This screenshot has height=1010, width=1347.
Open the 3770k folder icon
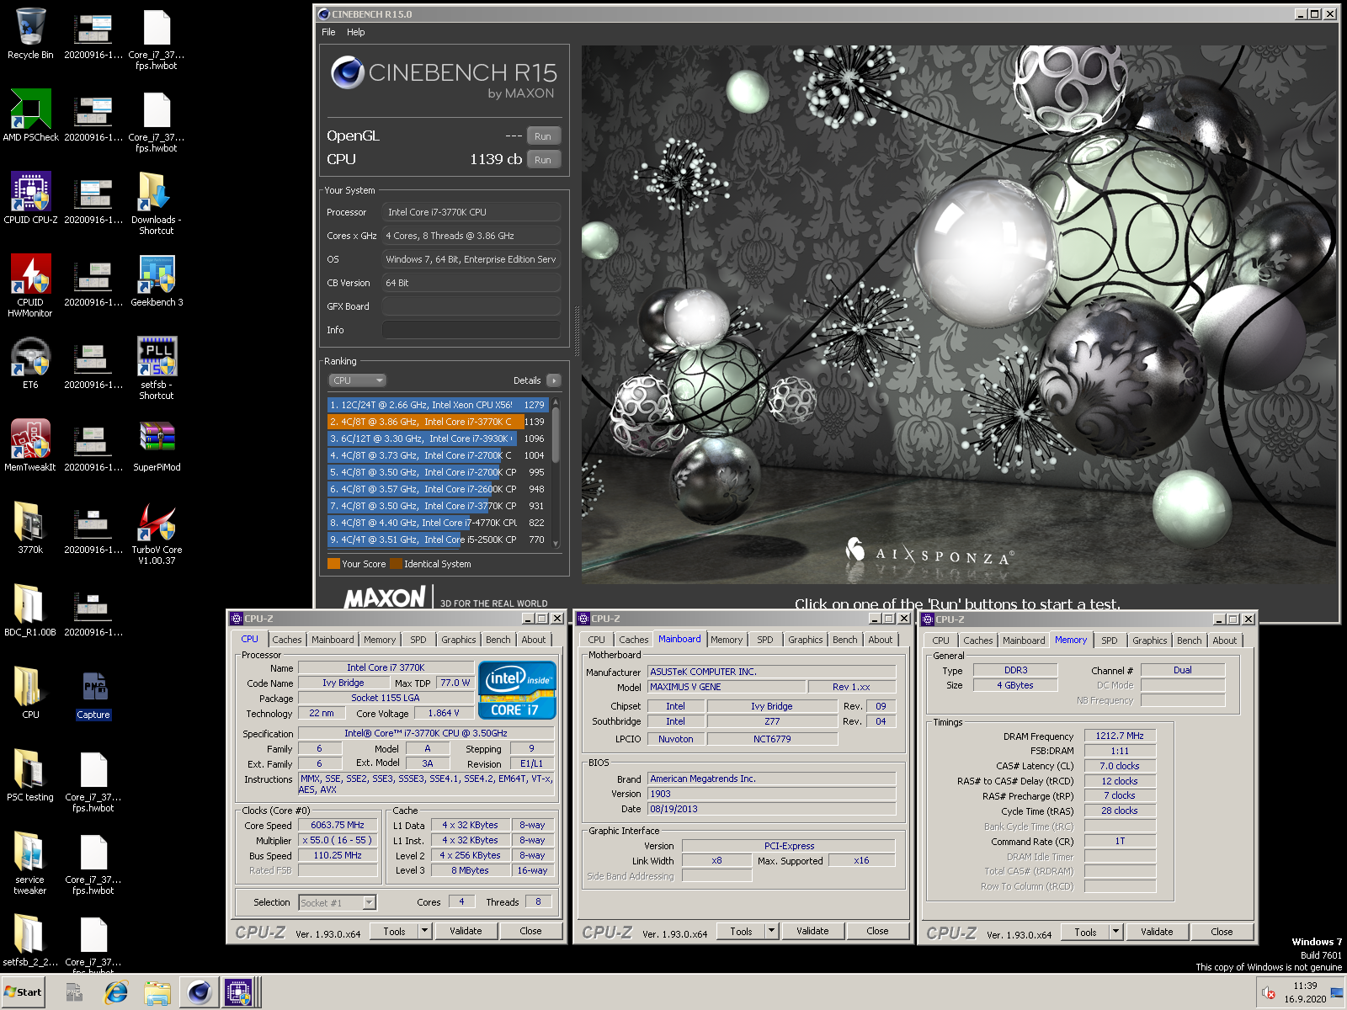pos(30,528)
